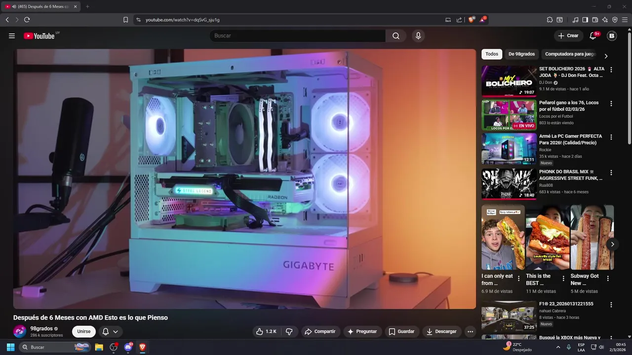Click the browser address bar URL
The image size is (632, 355).
(x=183, y=20)
